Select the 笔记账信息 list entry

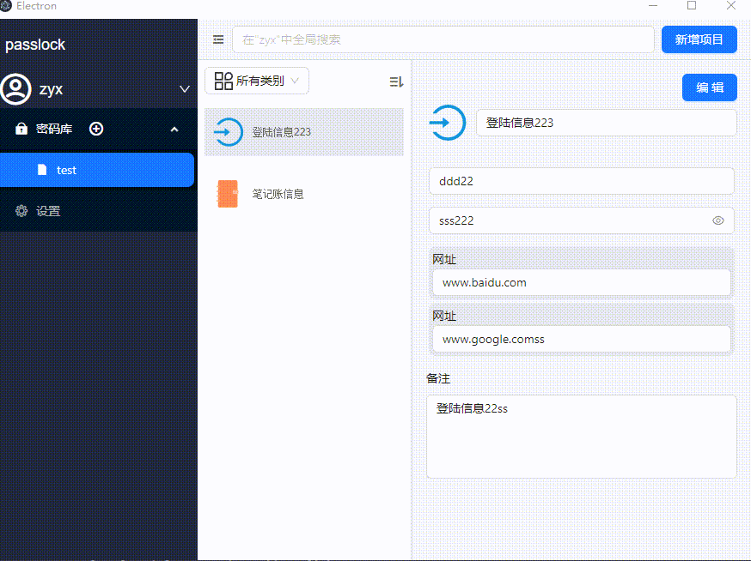tap(278, 194)
